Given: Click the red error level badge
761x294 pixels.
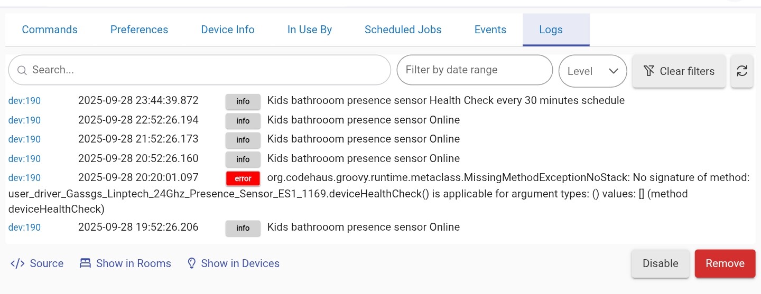Looking at the screenshot, I should (x=243, y=178).
